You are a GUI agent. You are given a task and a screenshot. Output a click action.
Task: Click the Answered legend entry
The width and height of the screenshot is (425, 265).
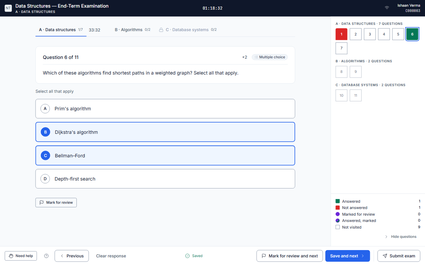point(378,201)
